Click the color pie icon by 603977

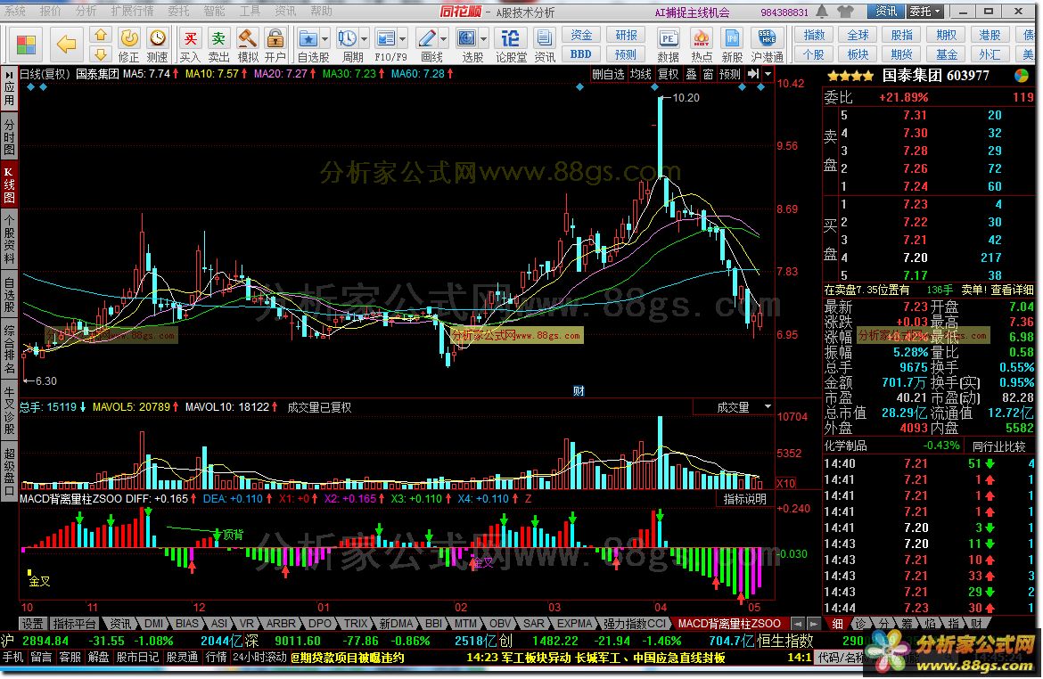pyautogui.click(x=1021, y=76)
